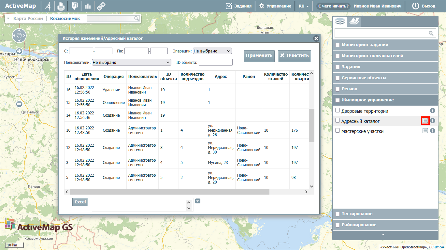Show info for Дворовые территории layer
The height and width of the screenshot is (250, 446).
coord(433,111)
